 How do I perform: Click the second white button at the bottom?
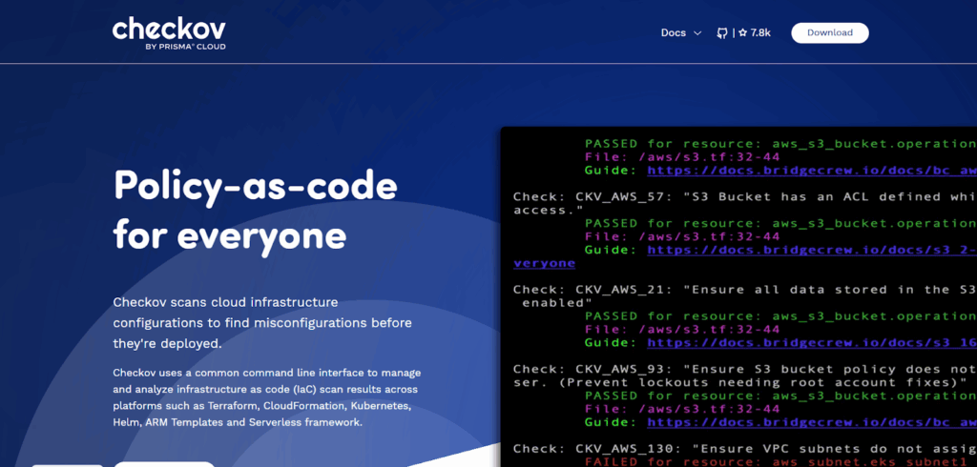[164, 463]
